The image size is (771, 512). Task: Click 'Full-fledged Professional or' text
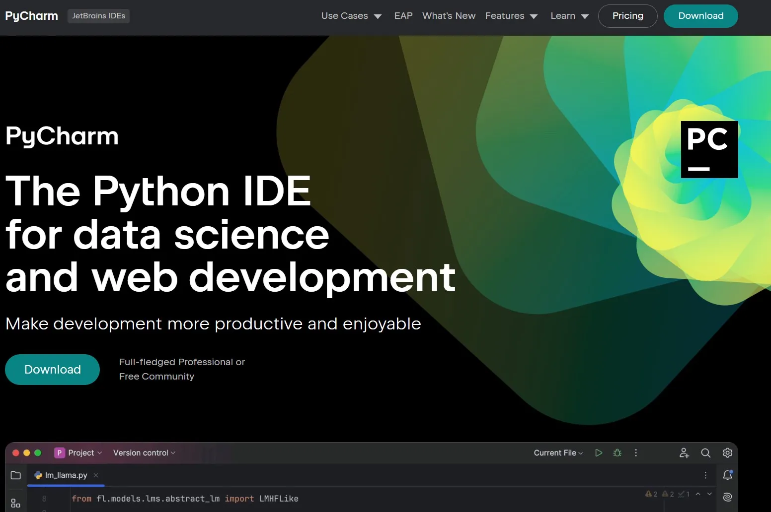182,362
